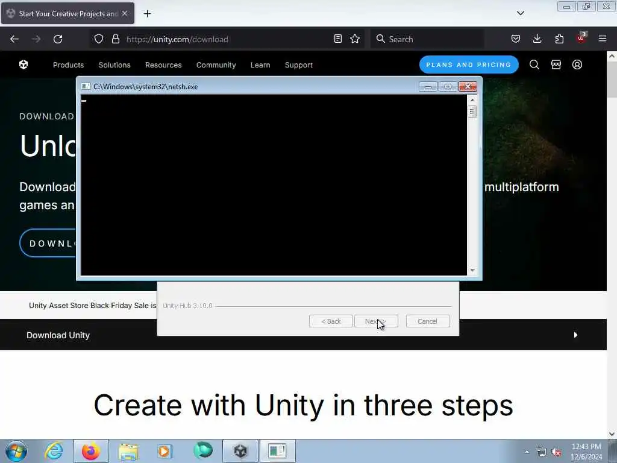Click the Unity logo in header

tap(23, 65)
